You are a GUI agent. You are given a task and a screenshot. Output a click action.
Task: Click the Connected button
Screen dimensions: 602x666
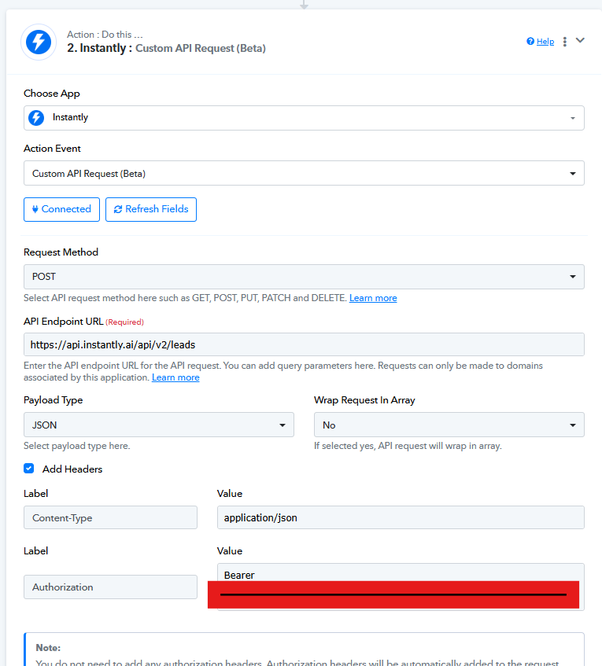pos(61,209)
